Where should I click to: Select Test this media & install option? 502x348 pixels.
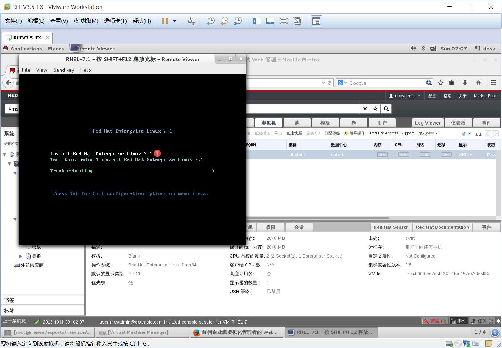[x=127, y=159]
